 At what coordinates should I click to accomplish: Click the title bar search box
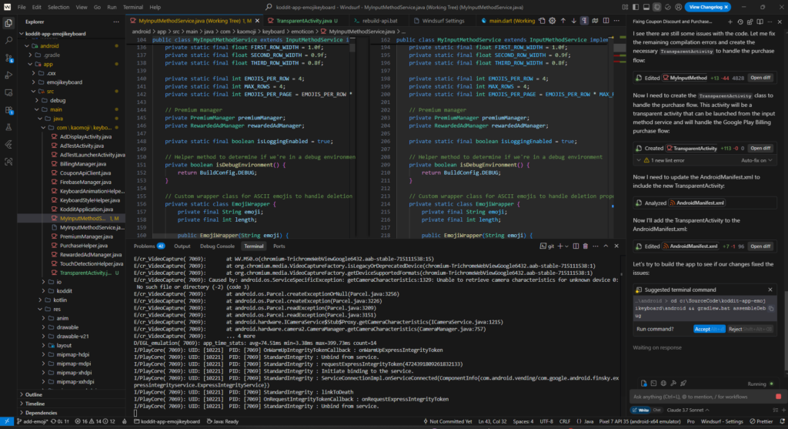point(395,7)
